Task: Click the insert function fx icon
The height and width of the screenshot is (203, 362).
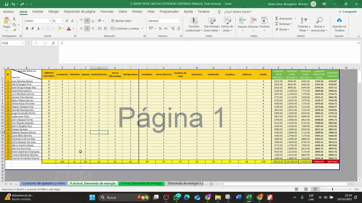Action: [53, 43]
